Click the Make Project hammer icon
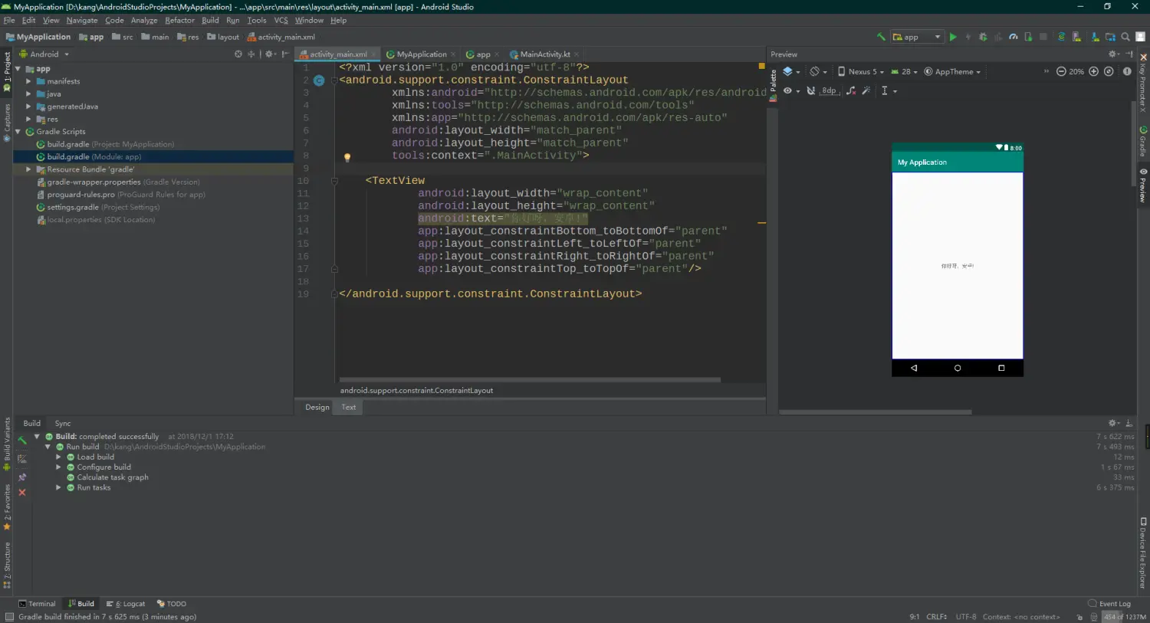The height and width of the screenshot is (623, 1150). [x=881, y=37]
